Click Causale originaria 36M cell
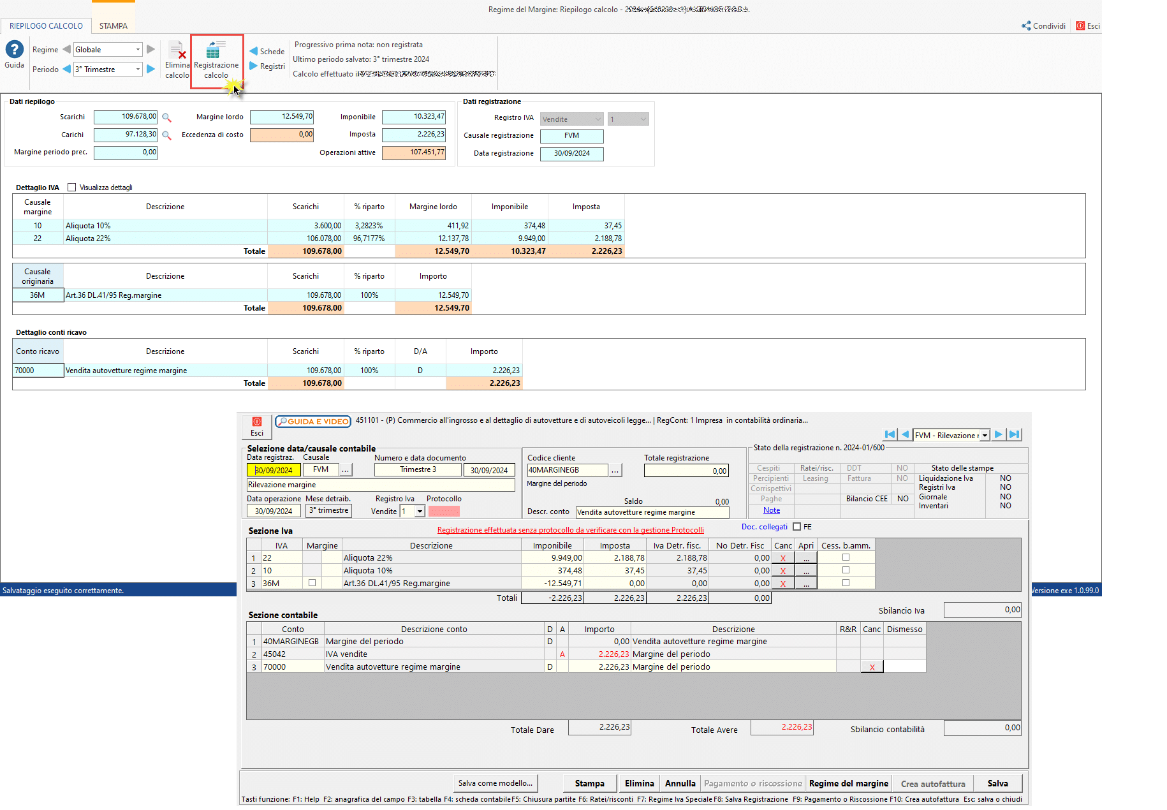Viewport: 1167px width, 810px height. (38, 295)
